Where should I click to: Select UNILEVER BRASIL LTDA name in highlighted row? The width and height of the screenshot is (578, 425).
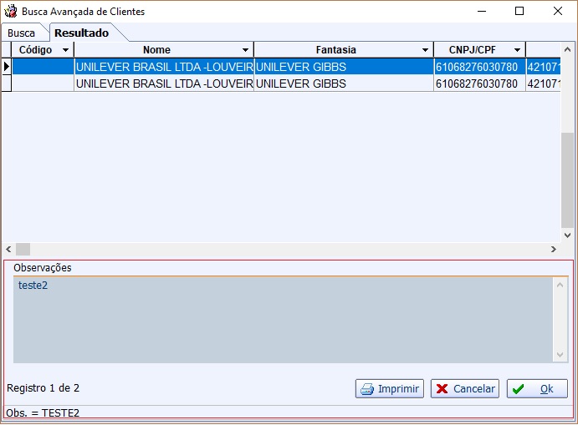pos(164,67)
